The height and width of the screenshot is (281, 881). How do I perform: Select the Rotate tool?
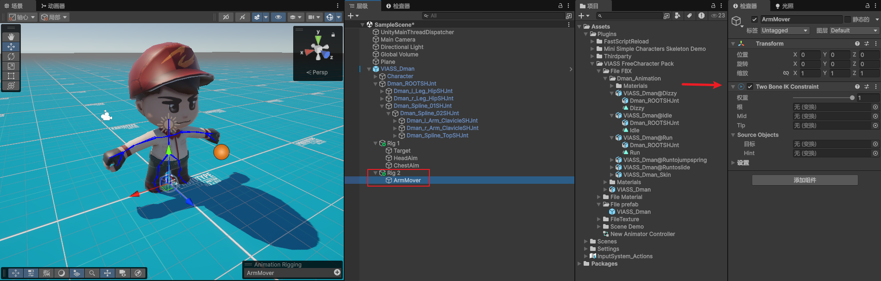pos(11,56)
